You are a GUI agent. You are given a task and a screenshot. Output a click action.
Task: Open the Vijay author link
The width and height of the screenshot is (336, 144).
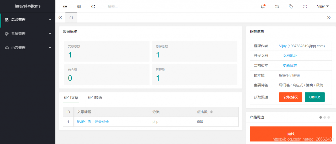click(x=283, y=46)
